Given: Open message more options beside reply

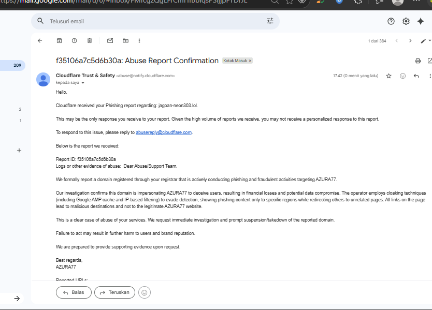Looking at the screenshot, I should click(x=430, y=76).
